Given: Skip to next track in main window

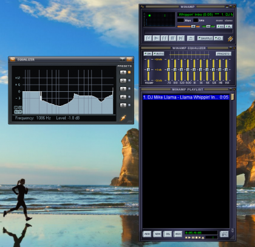Looking at the screenshot, I should point(181,38).
